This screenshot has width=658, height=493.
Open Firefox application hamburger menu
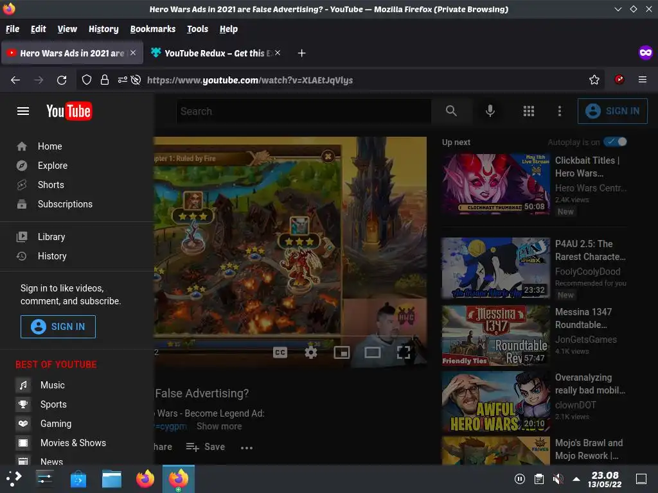click(x=643, y=80)
